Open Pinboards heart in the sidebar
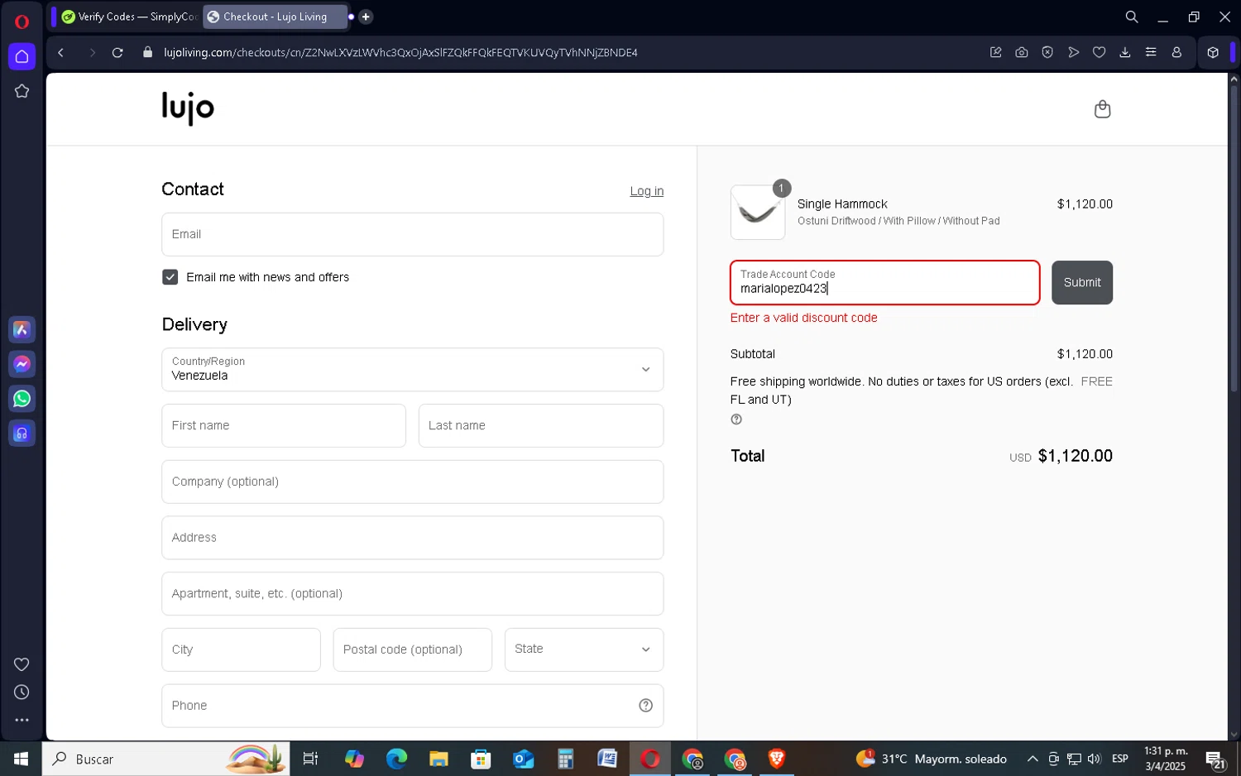Image resolution: width=1241 pixels, height=776 pixels. [x=22, y=664]
